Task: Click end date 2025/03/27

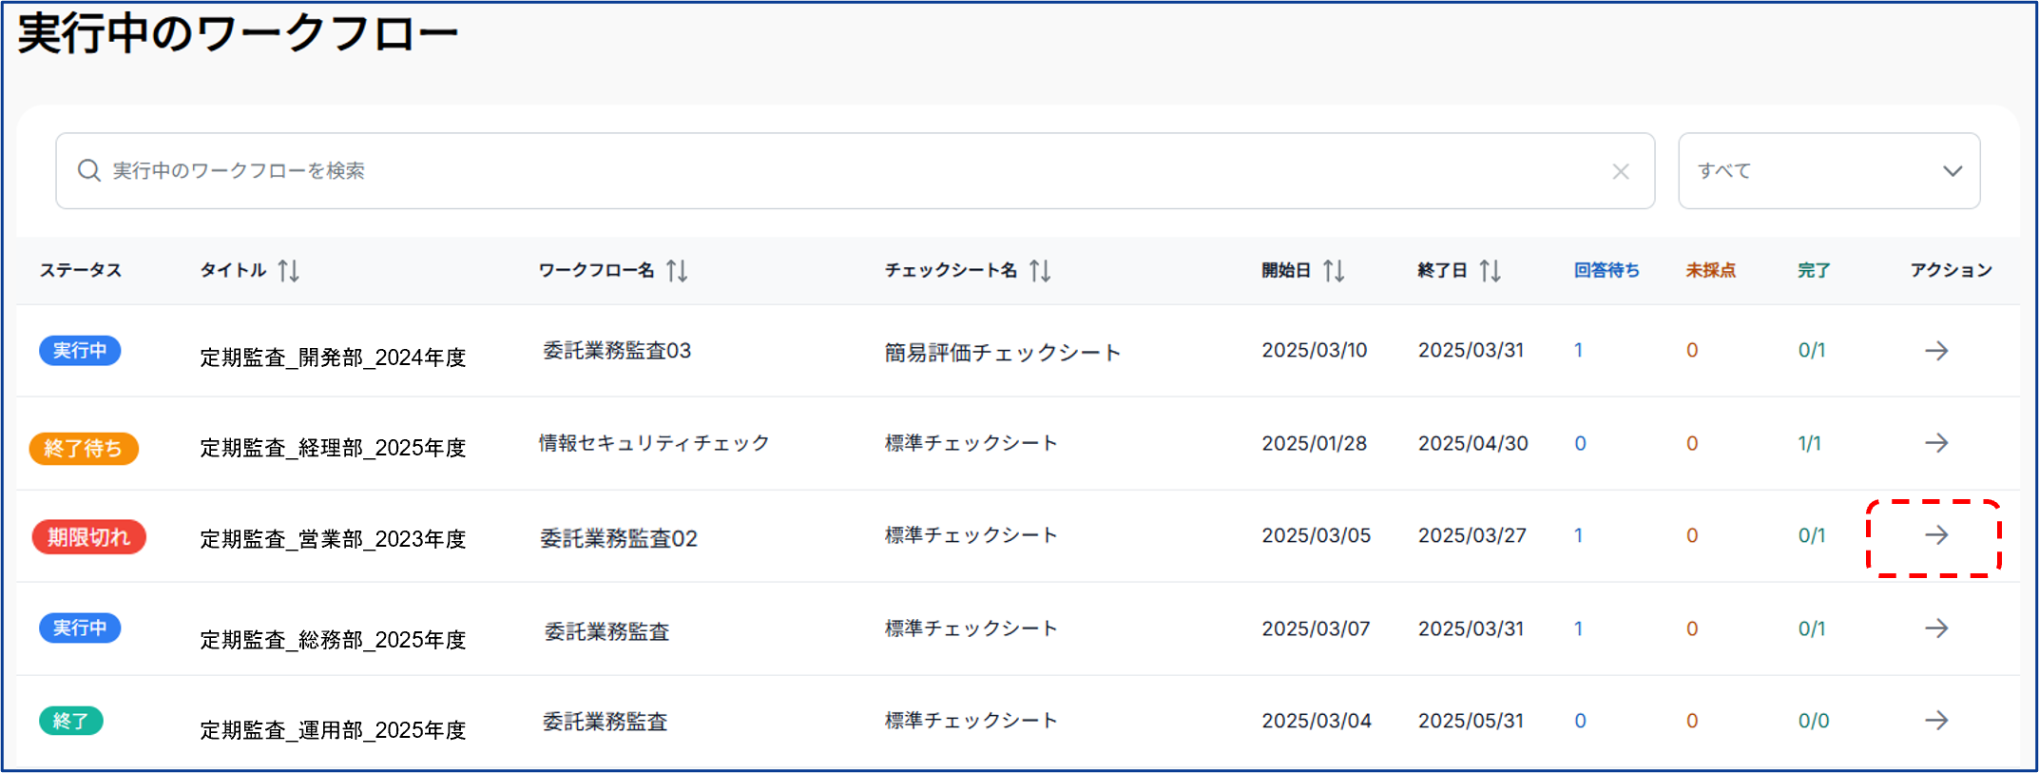Action: (x=1472, y=535)
